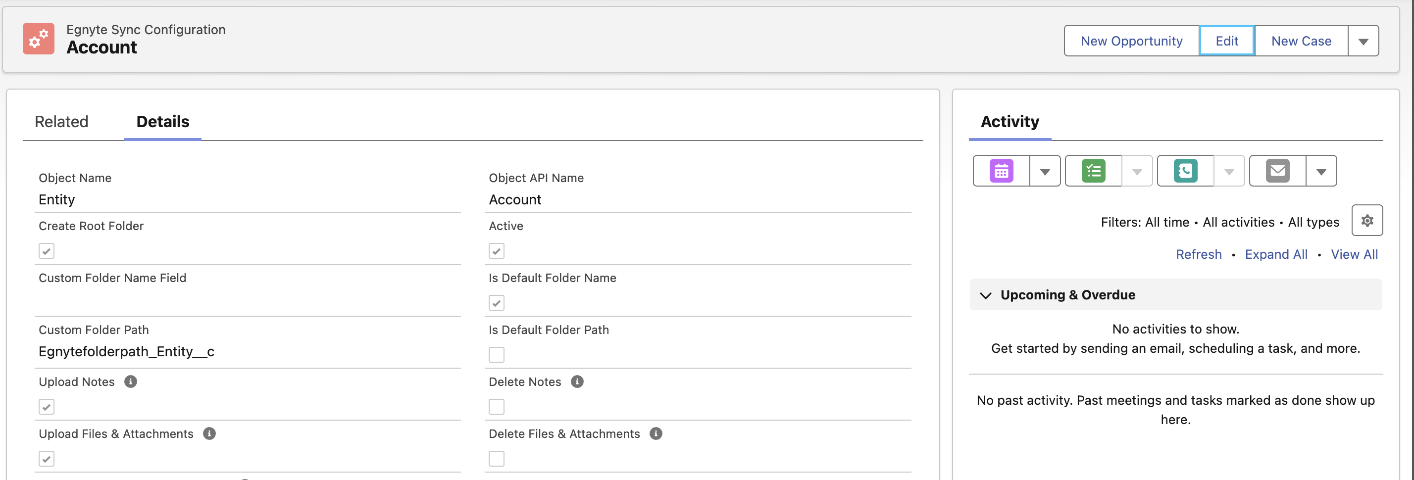
Task: Open dropdown next to the calendar event button
Action: click(1045, 171)
